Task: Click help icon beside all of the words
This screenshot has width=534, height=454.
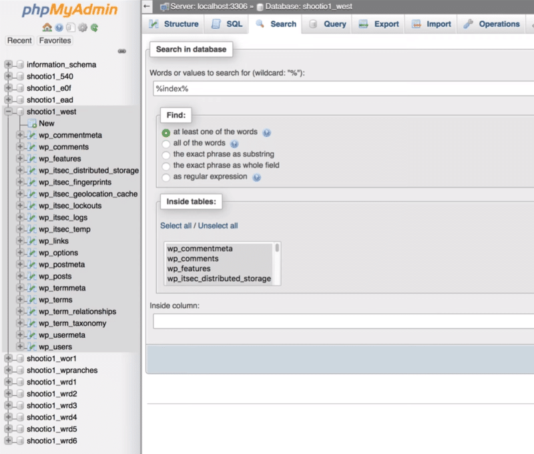Action: point(234,144)
